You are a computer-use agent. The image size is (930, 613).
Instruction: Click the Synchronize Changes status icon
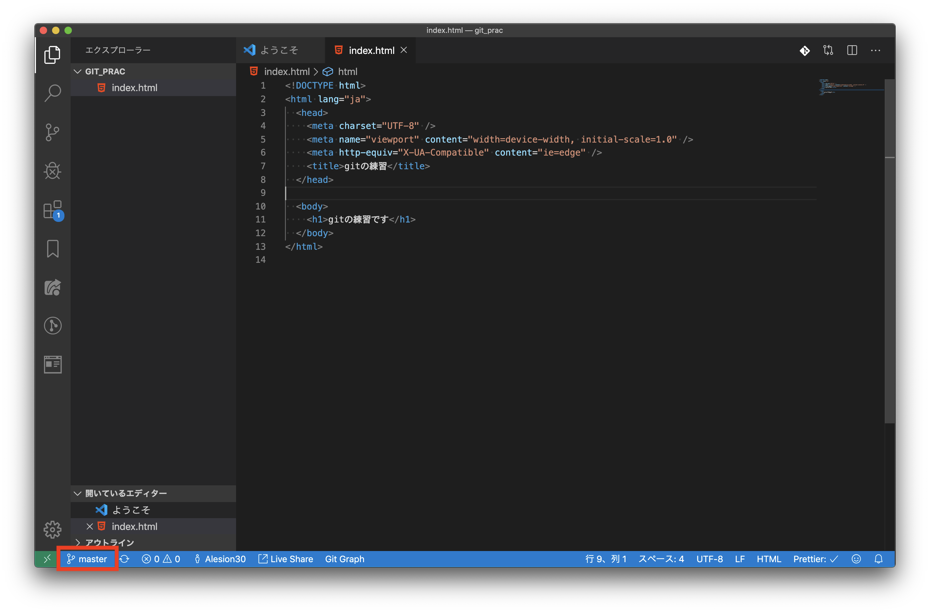[x=124, y=559]
